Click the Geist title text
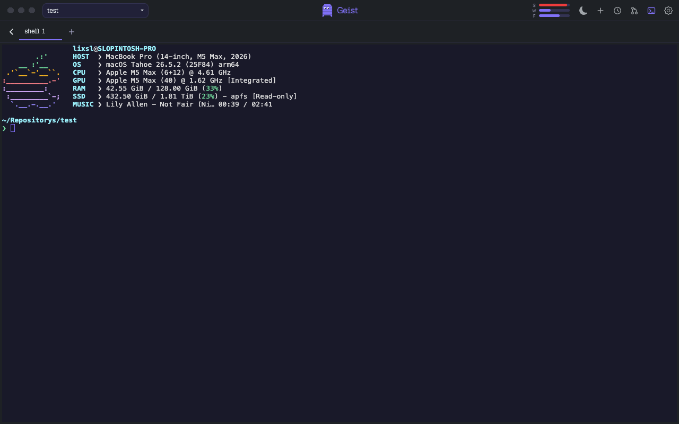This screenshot has height=424, width=679. tap(347, 11)
